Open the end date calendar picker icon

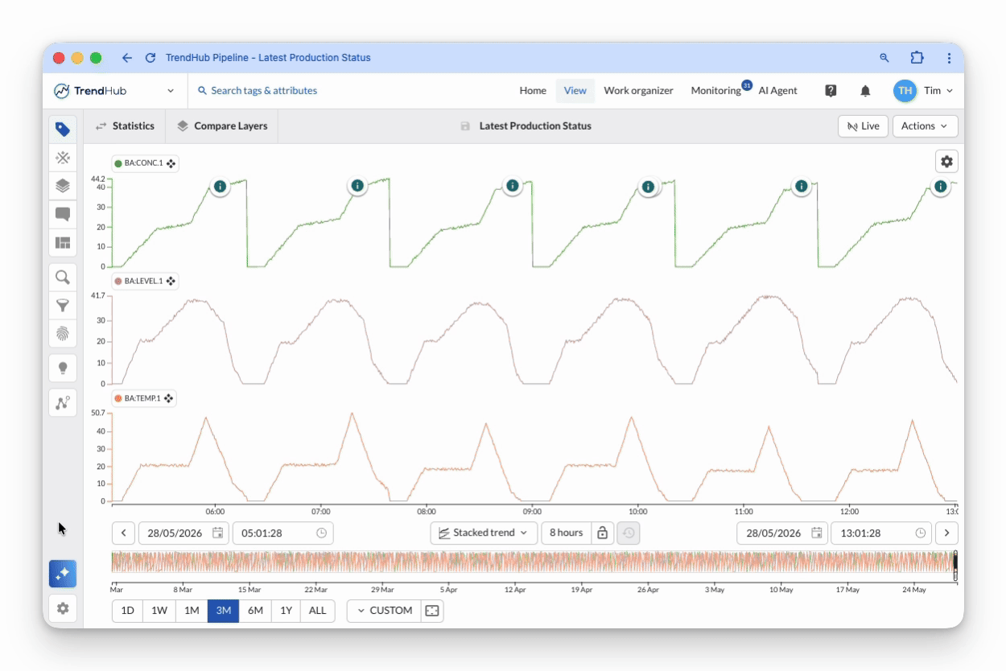[x=816, y=533]
